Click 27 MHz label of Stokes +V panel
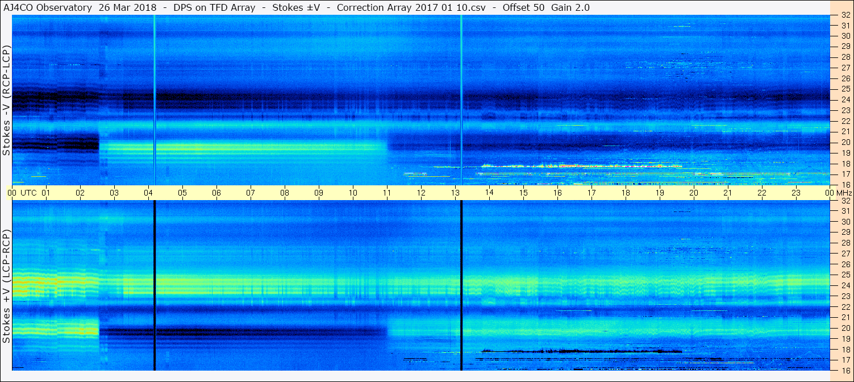Screen dimensions: 854x382 click(845, 253)
